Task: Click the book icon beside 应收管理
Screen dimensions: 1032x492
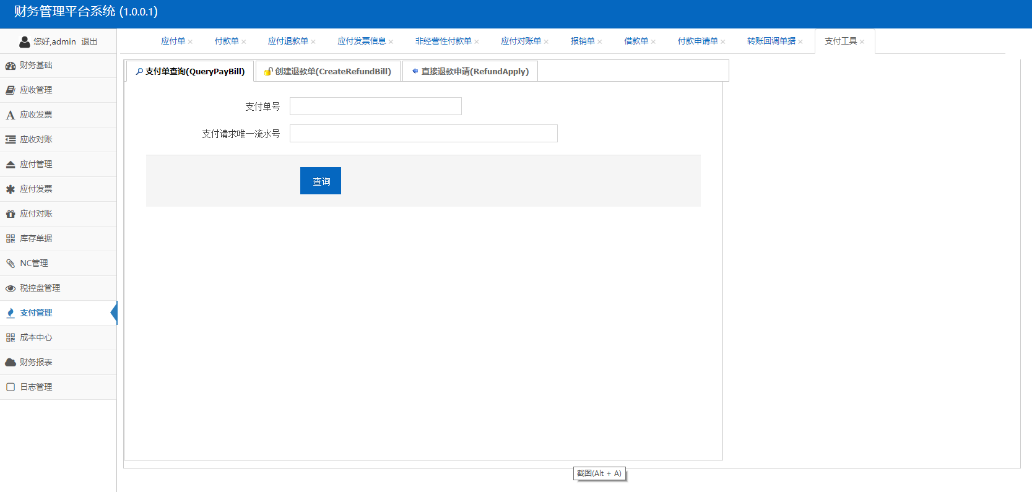Action: 11,90
